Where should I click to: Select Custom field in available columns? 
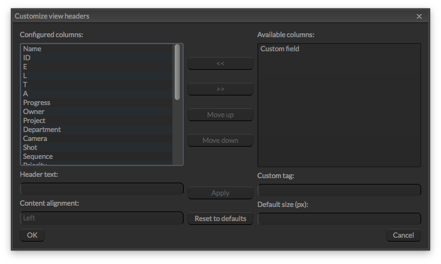[339, 49]
